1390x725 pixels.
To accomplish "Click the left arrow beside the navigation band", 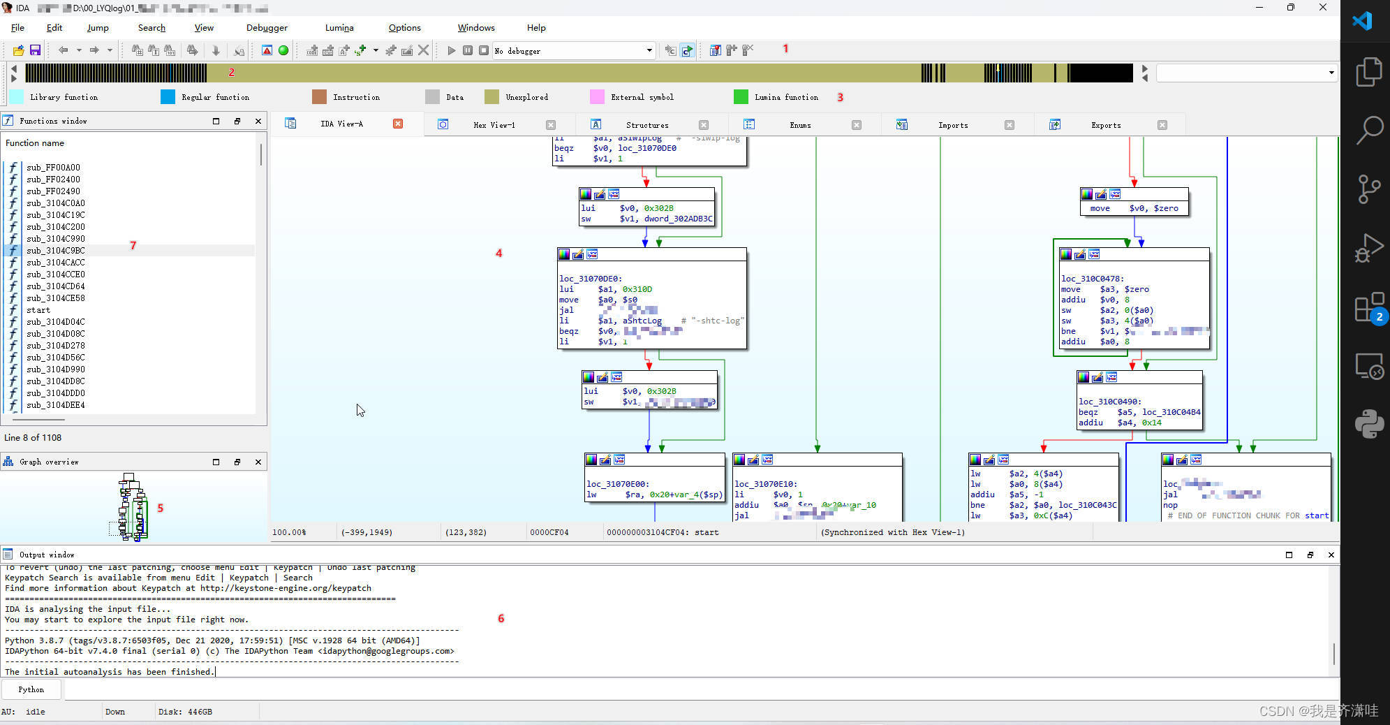I will click(x=14, y=68).
